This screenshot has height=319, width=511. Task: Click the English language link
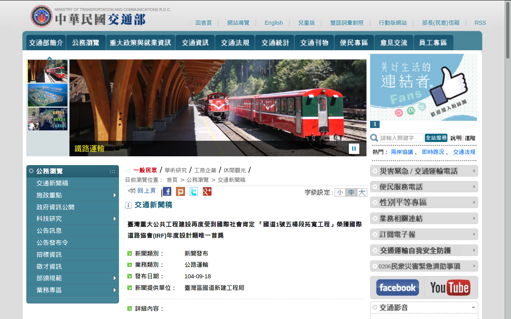[273, 23]
